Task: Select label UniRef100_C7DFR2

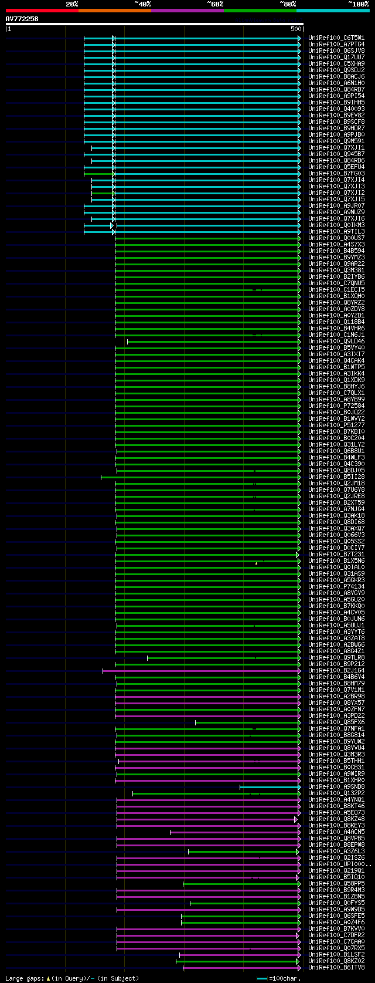Action: 336,935
